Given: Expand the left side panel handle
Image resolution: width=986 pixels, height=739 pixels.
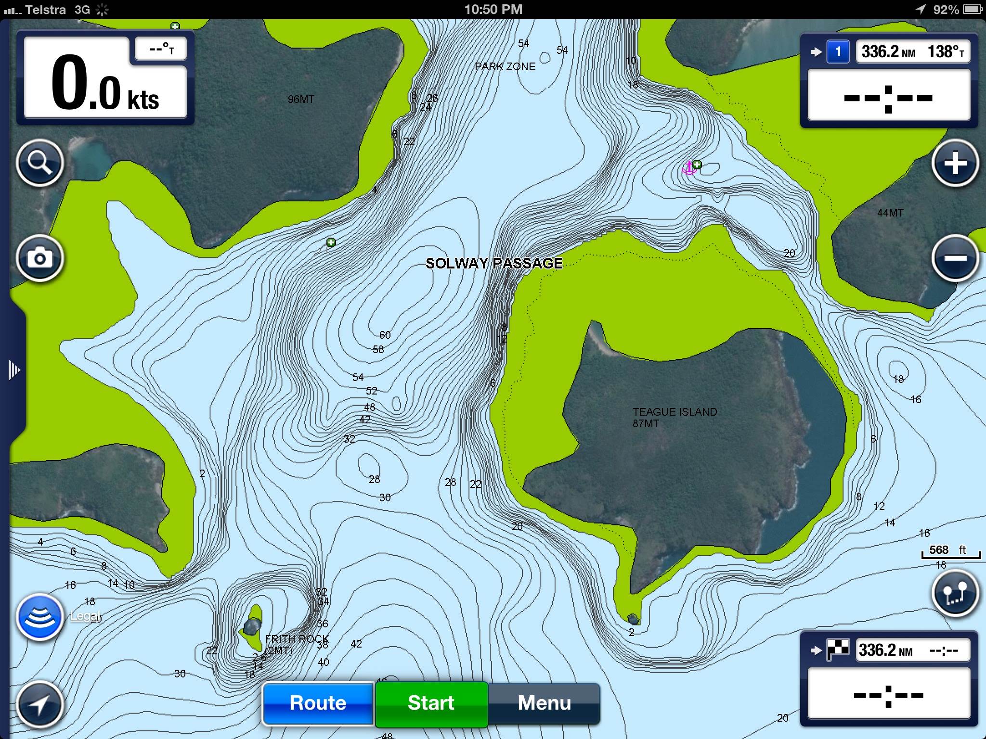Looking at the screenshot, I should pyautogui.click(x=13, y=370).
